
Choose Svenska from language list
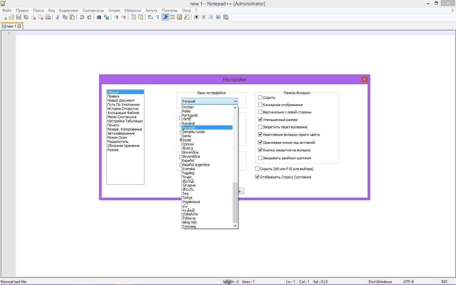pyautogui.click(x=207, y=169)
